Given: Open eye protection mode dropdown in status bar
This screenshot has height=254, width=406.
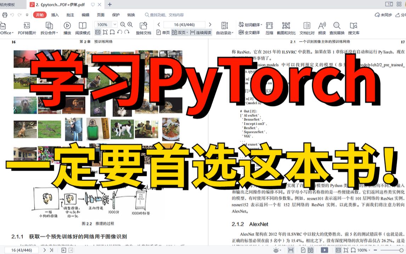Looking at the screenshot, I should pyautogui.click(x=277, y=250).
